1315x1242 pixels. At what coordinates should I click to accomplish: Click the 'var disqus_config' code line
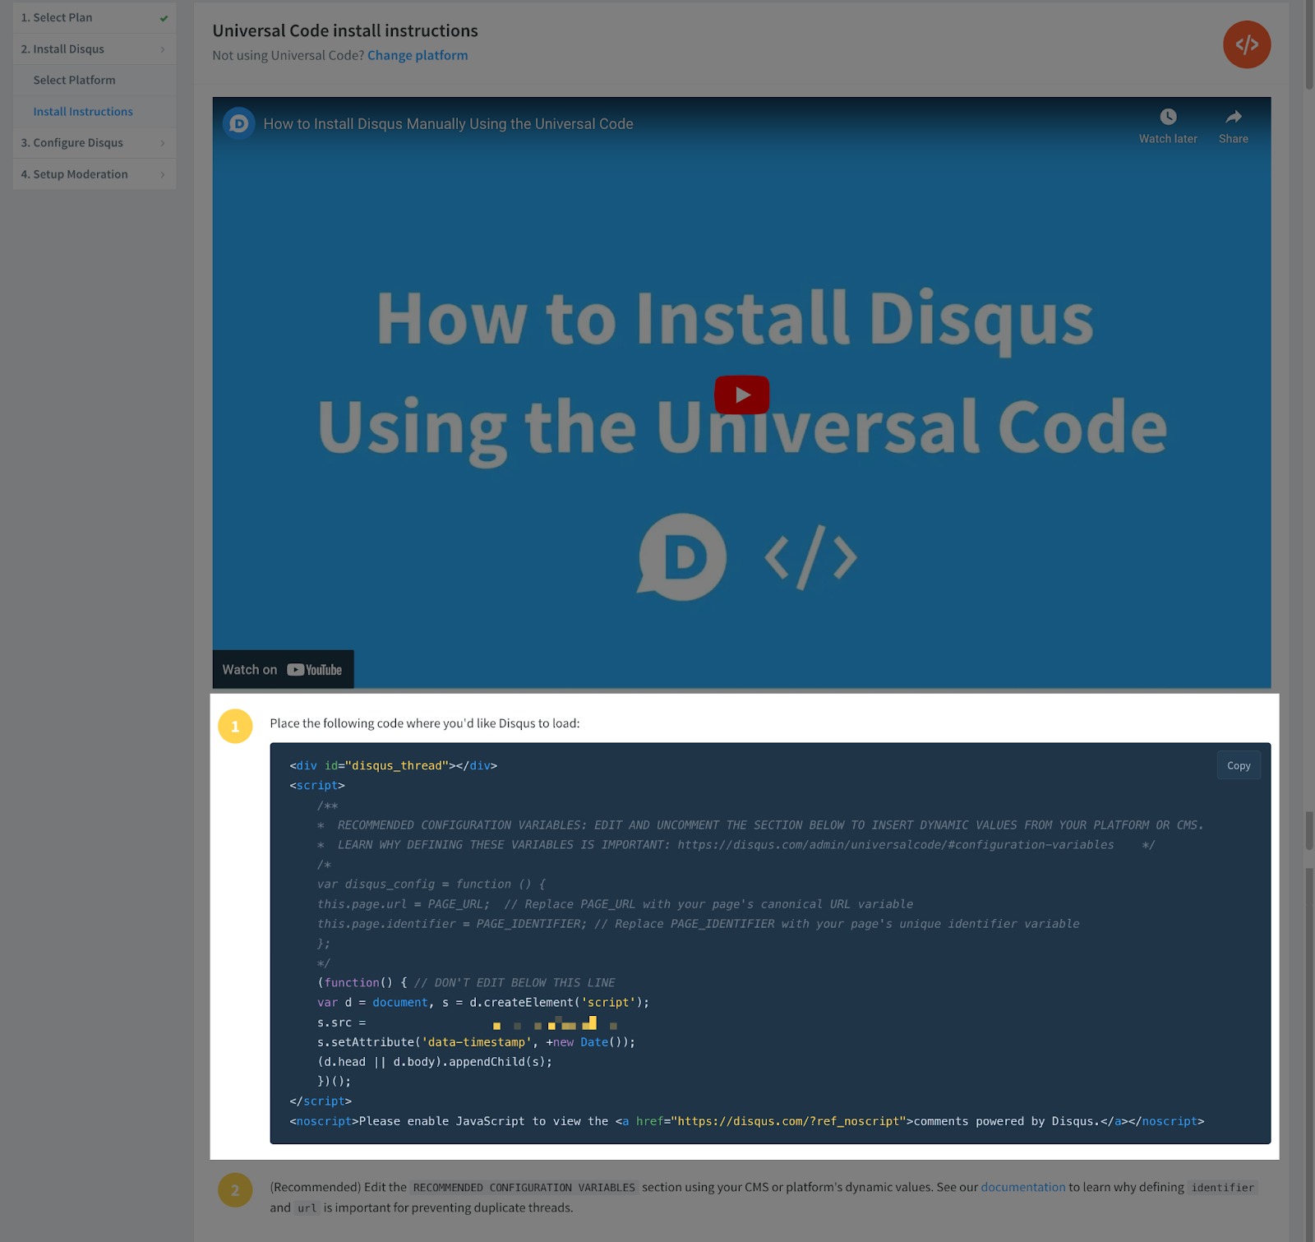[431, 884]
